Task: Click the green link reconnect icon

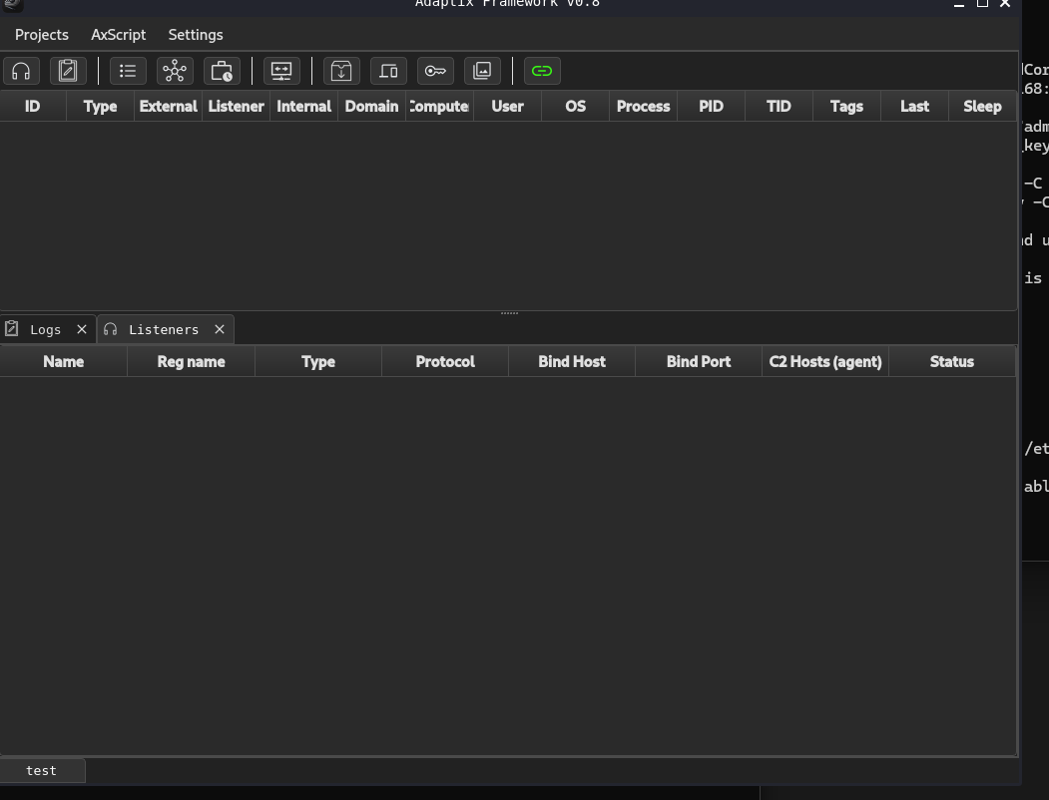Action: pos(542,71)
